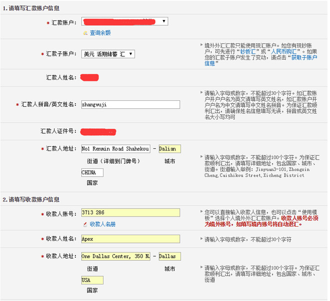This screenshot has width=330, height=301.
Task: Click the section heading 2.请填写收款账户信息
Action: pyautogui.click(x=31, y=200)
